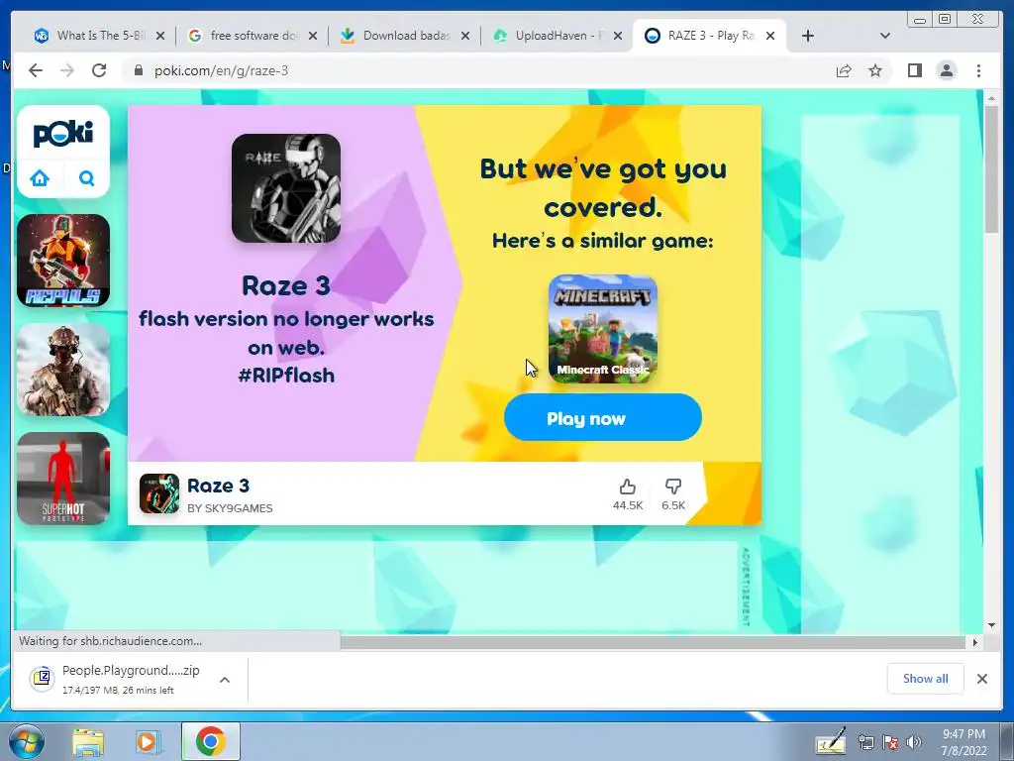This screenshot has height=761, width=1014.
Task: Click the scrollbar up arrow
Action: pyautogui.click(x=991, y=98)
